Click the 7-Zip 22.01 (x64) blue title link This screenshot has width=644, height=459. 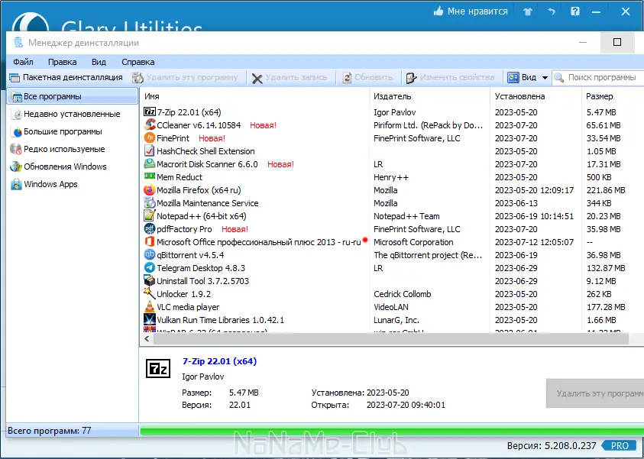click(219, 361)
